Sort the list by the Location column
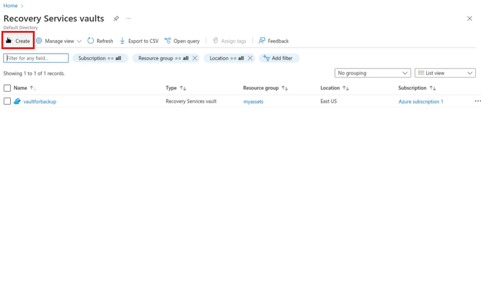 [x=335, y=88]
